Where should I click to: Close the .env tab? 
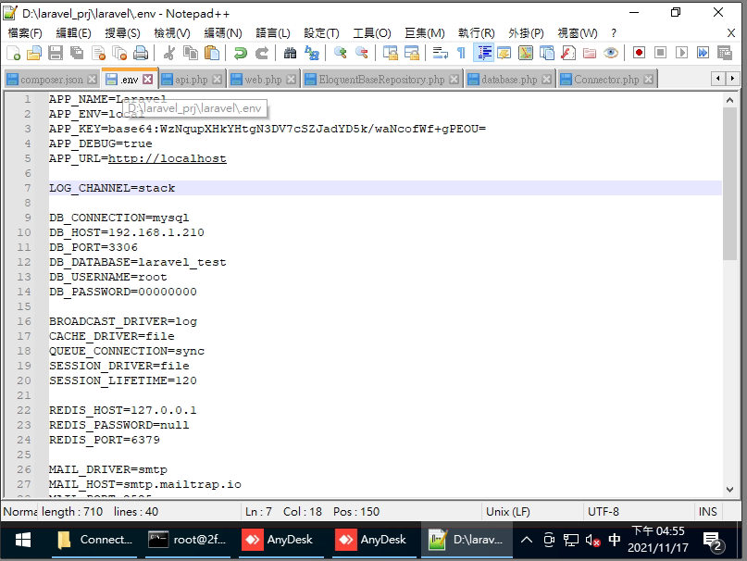[x=148, y=79]
